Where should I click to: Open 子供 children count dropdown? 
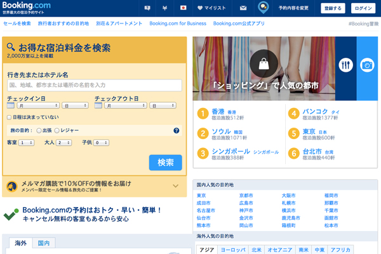click(101, 143)
